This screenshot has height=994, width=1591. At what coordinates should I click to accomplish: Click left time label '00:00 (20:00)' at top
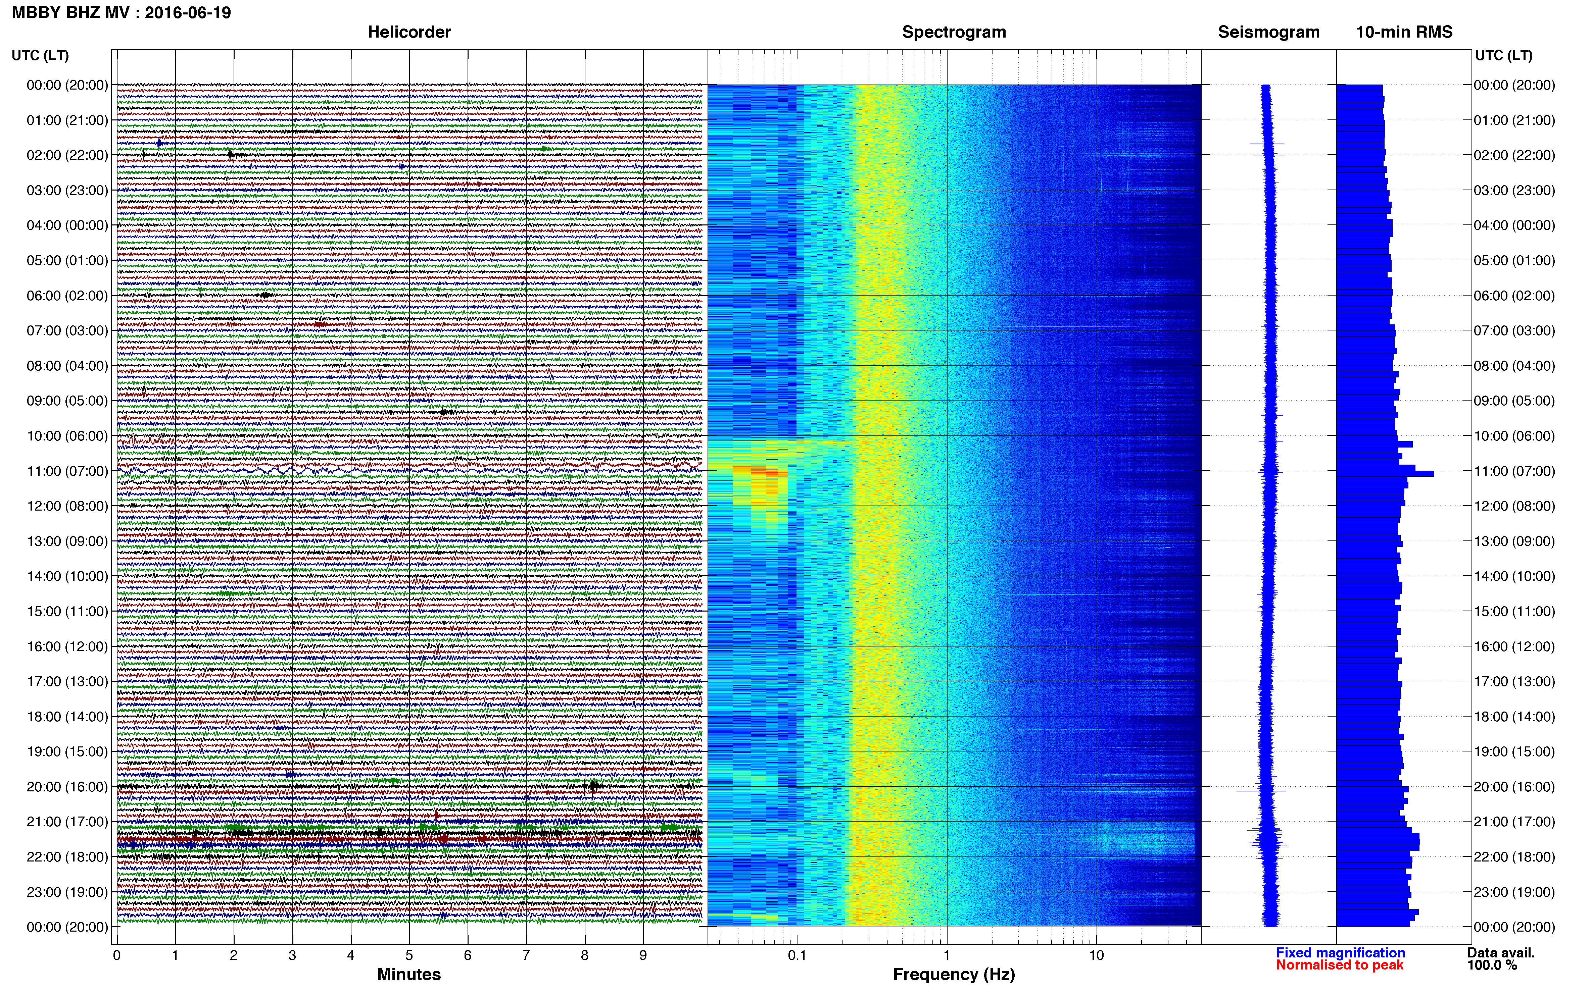(x=67, y=85)
